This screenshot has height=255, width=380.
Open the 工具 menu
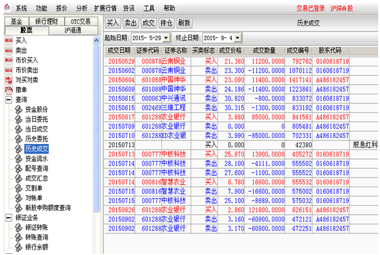(149, 8)
